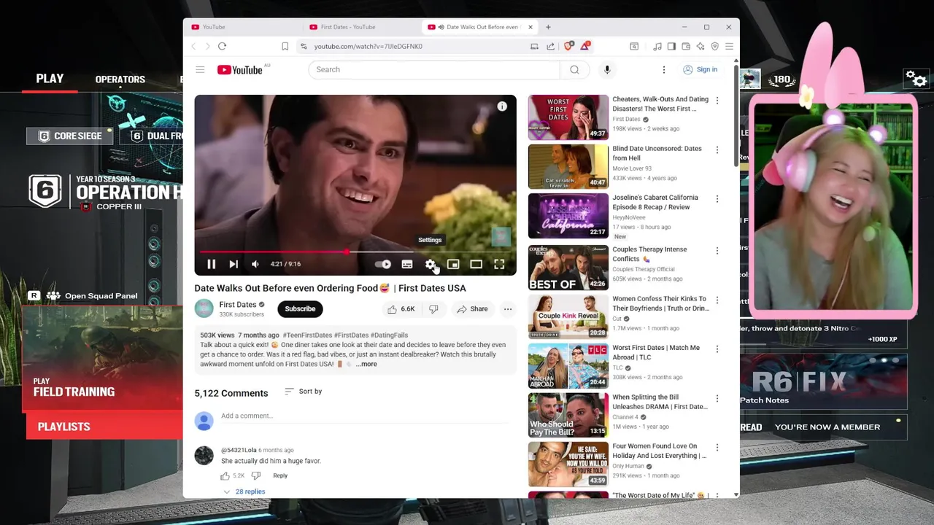Focus the YouTube Search field
Viewport: 934px width, 525px height.
(434, 69)
